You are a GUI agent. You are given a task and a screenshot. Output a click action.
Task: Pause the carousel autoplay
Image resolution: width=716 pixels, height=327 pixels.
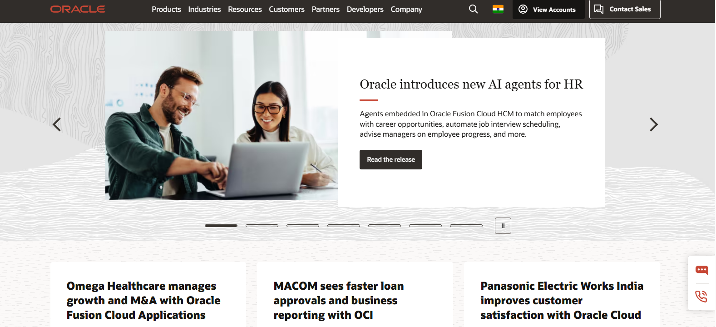point(503,226)
